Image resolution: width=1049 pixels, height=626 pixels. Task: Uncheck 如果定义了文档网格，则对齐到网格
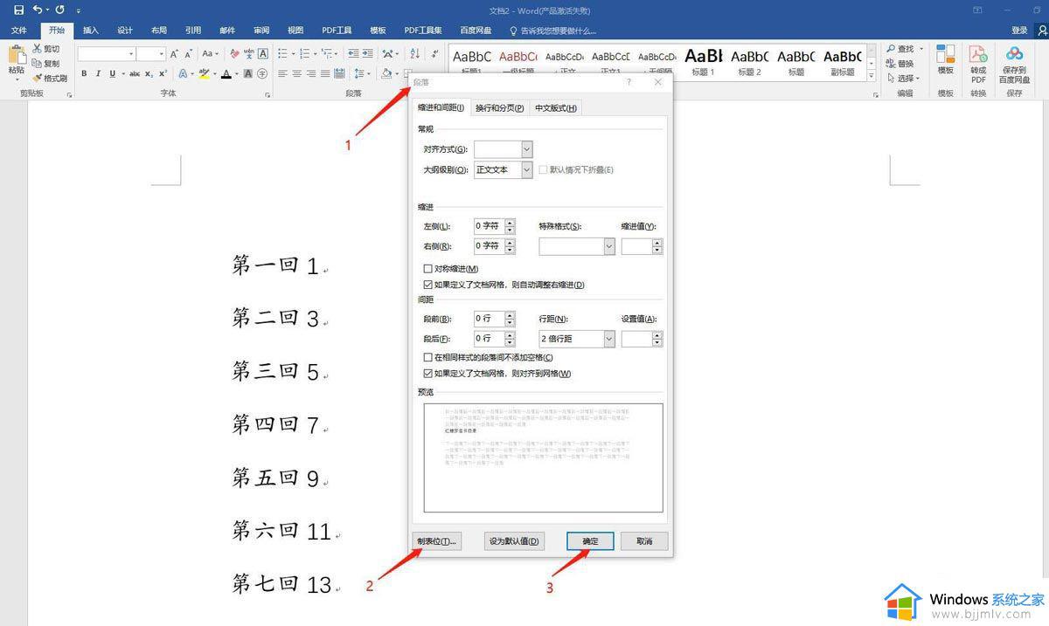click(x=428, y=374)
